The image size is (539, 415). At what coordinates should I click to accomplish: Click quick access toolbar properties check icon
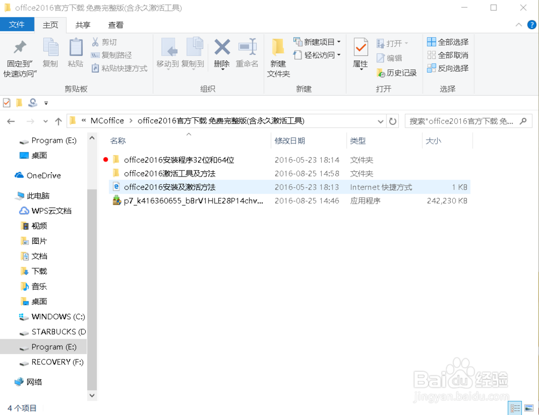coord(6,103)
